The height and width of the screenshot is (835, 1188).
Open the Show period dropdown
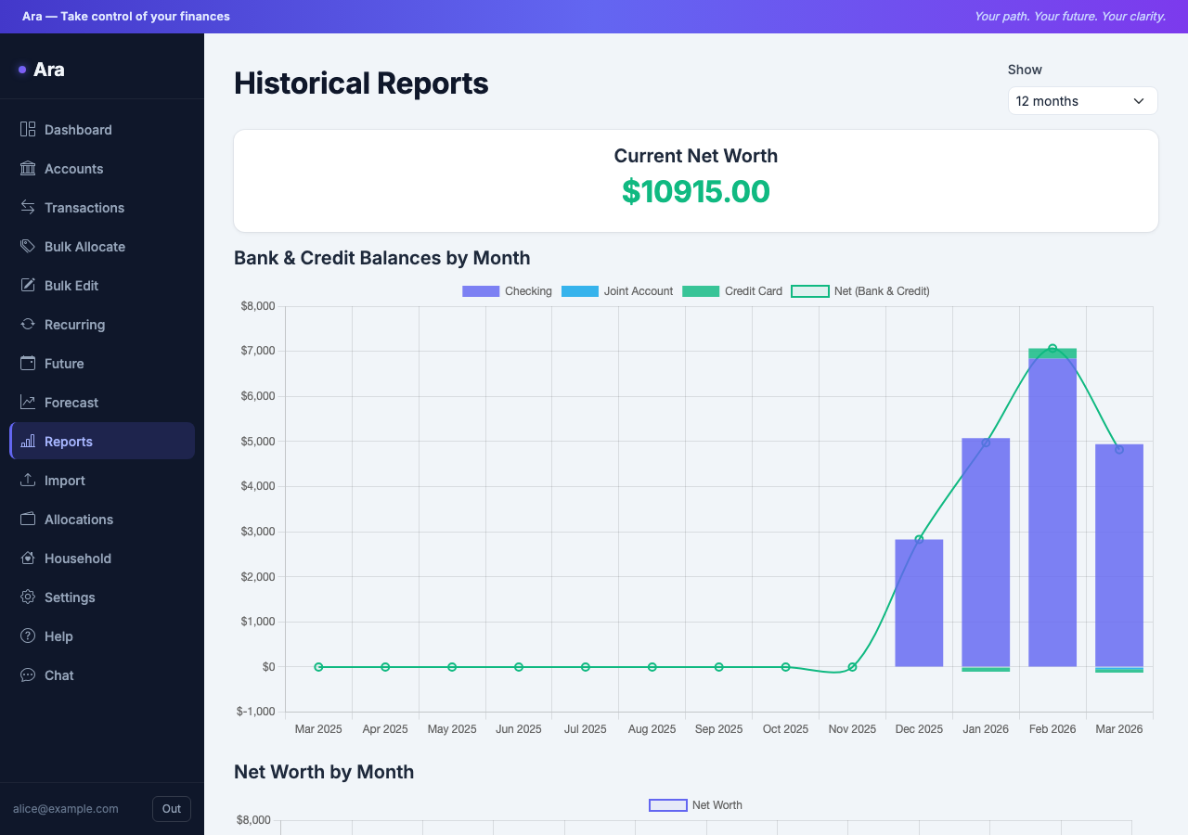coord(1083,101)
